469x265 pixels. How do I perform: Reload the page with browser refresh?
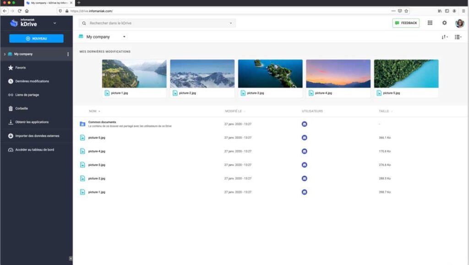coord(19,11)
